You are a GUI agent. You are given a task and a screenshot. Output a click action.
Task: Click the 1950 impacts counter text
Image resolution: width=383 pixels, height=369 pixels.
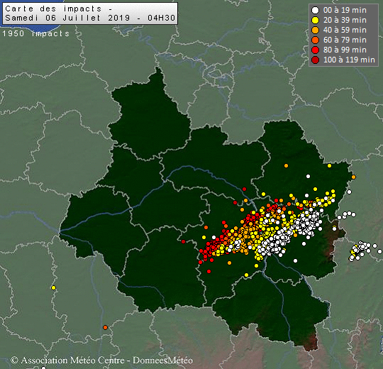point(36,33)
